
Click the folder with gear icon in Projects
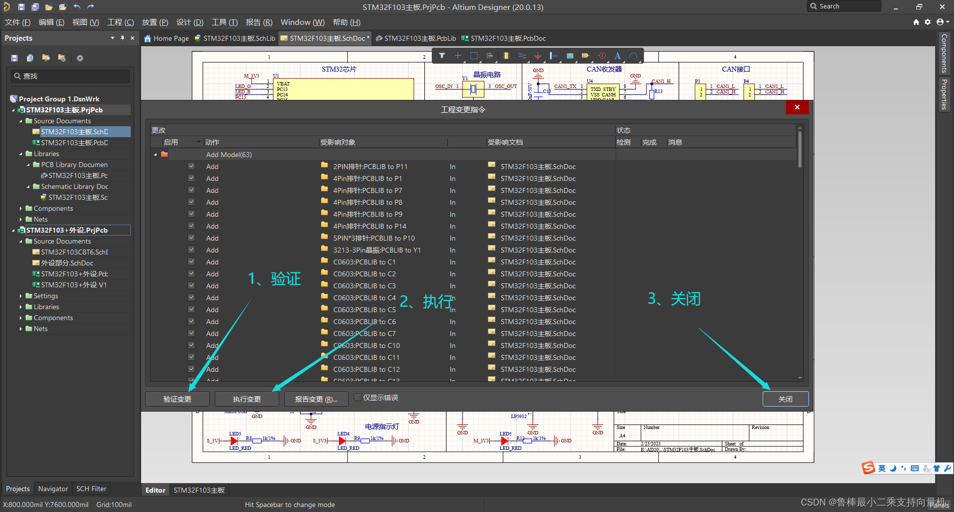click(x=62, y=58)
